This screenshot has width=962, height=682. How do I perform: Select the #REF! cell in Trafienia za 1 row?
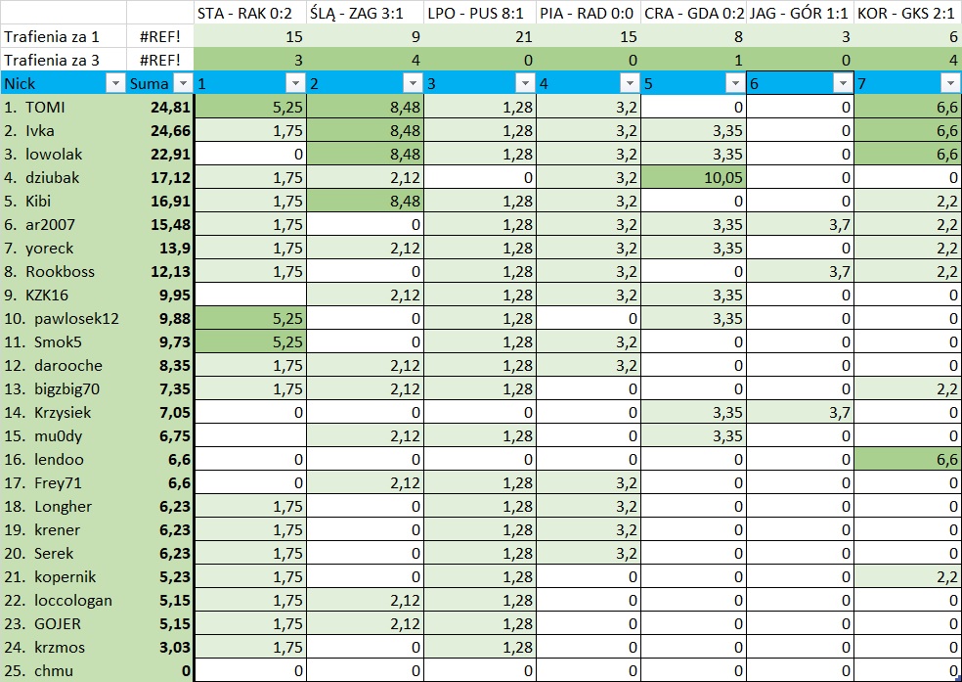pos(160,36)
